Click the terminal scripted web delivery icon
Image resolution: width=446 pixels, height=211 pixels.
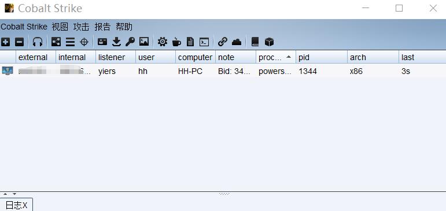coord(204,42)
